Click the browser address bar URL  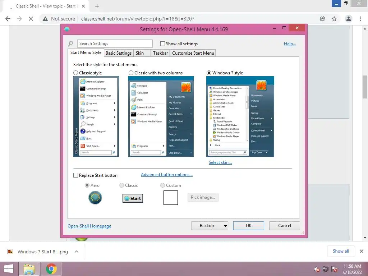pyautogui.click(x=138, y=19)
